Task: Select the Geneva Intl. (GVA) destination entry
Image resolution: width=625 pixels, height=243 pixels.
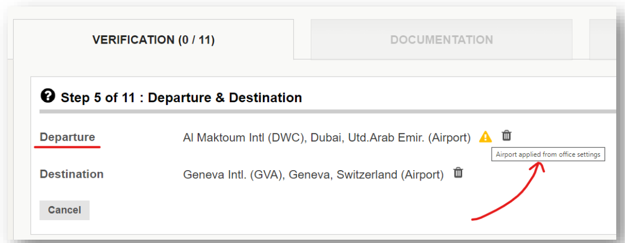Action: click(313, 175)
